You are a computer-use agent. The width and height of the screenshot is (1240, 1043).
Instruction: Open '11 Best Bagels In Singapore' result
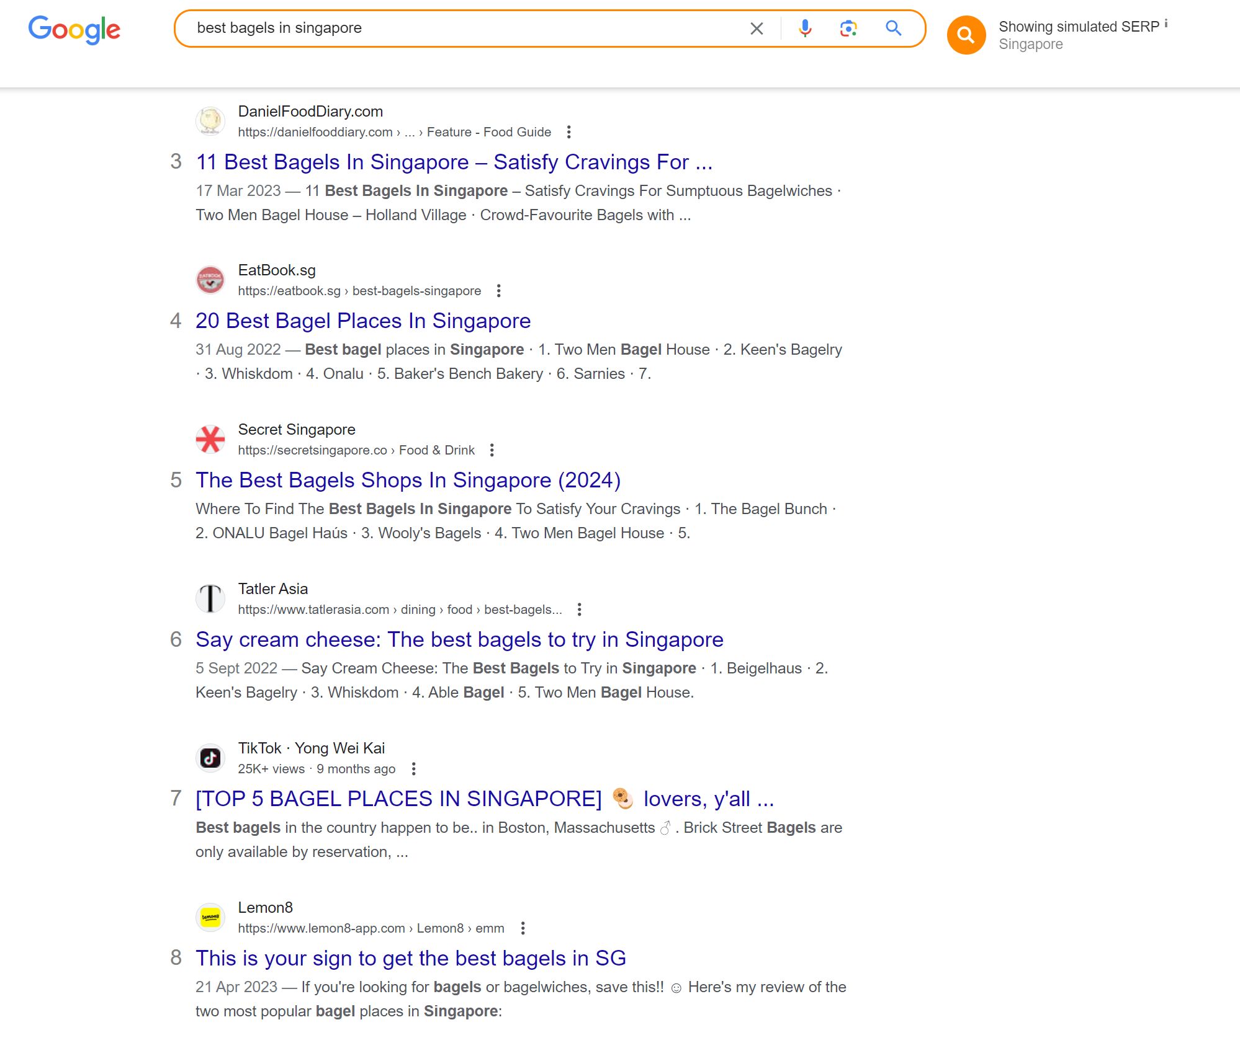454,162
